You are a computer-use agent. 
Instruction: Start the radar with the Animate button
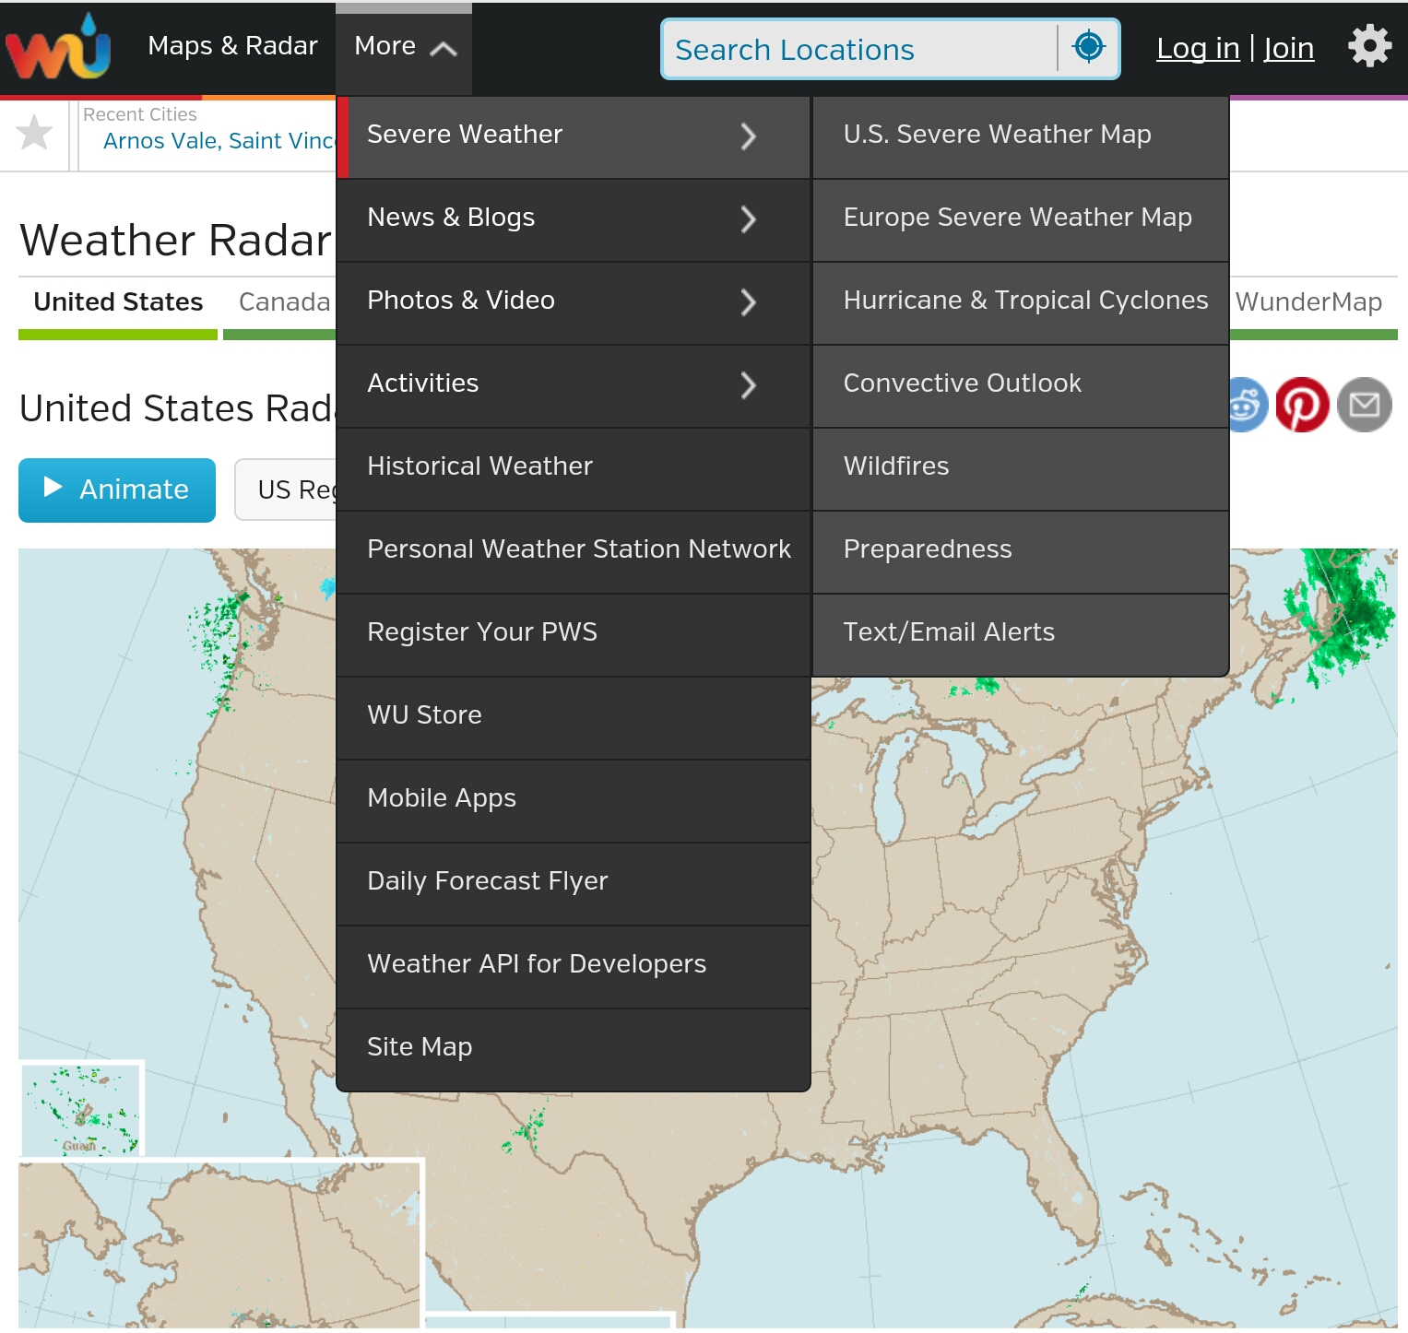(117, 490)
